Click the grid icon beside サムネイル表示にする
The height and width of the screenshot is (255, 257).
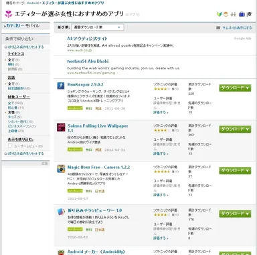[218, 28]
